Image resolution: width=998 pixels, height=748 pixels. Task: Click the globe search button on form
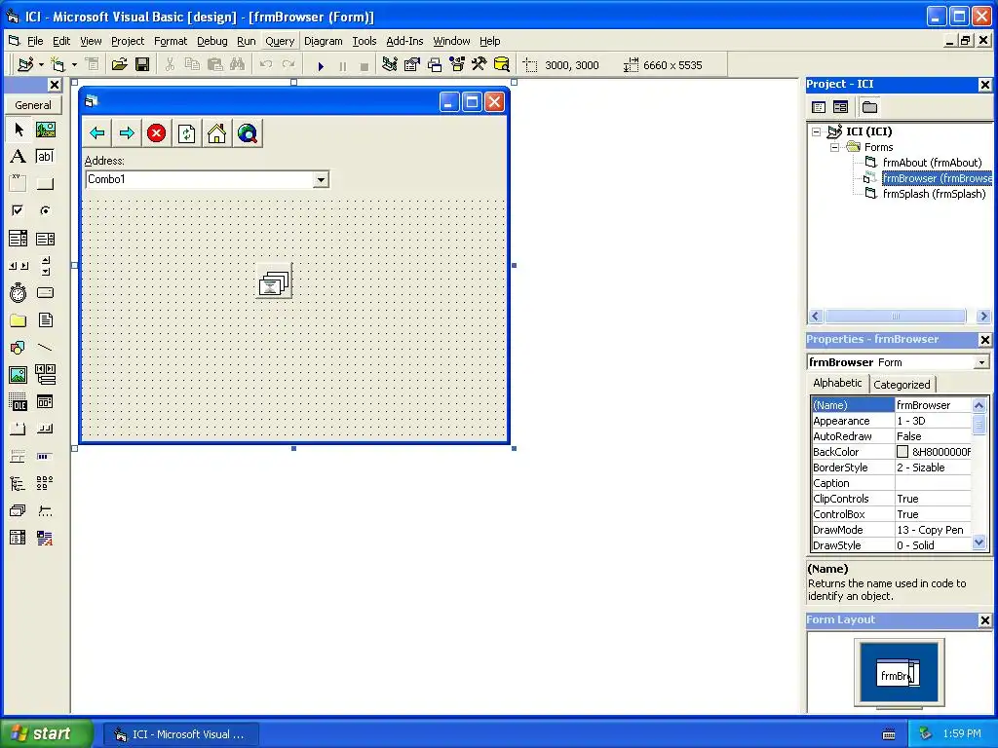click(x=247, y=132)
